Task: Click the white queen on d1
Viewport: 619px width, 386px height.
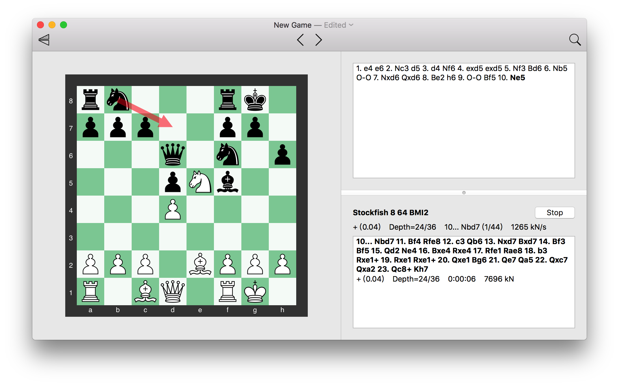Action: click(x=173, y=292)
